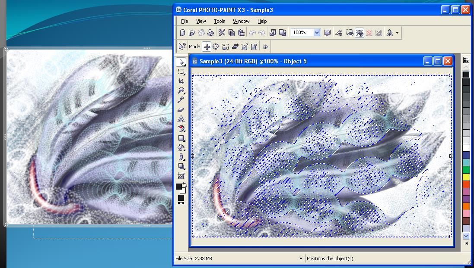The height and width of the screenshot is (268, 474).
Task: Switch to Perspective mode
Action: tap(254, 47)
